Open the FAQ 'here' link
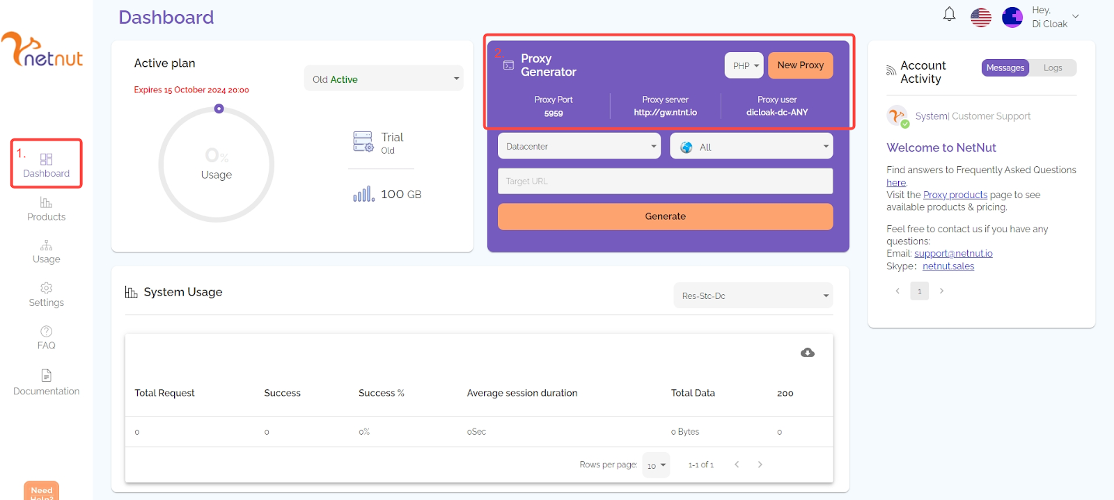Image resolution: width=1114 pixels, height=500 pixels. (896, 183)
